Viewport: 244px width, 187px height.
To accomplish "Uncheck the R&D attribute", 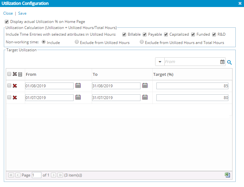I will pyautogui.click(x=214, y=34).
